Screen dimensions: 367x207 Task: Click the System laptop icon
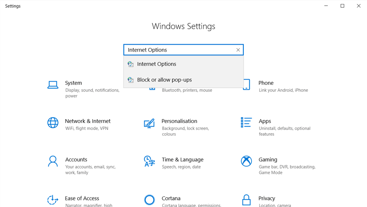pos(53,85)
